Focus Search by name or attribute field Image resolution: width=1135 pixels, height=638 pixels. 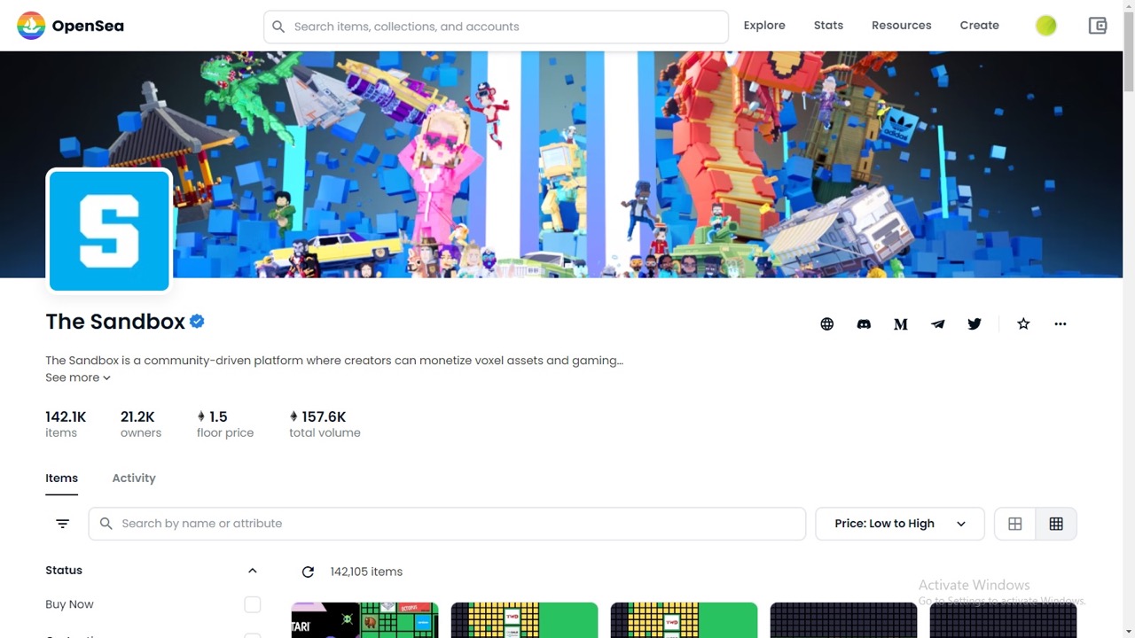point(447,524)
